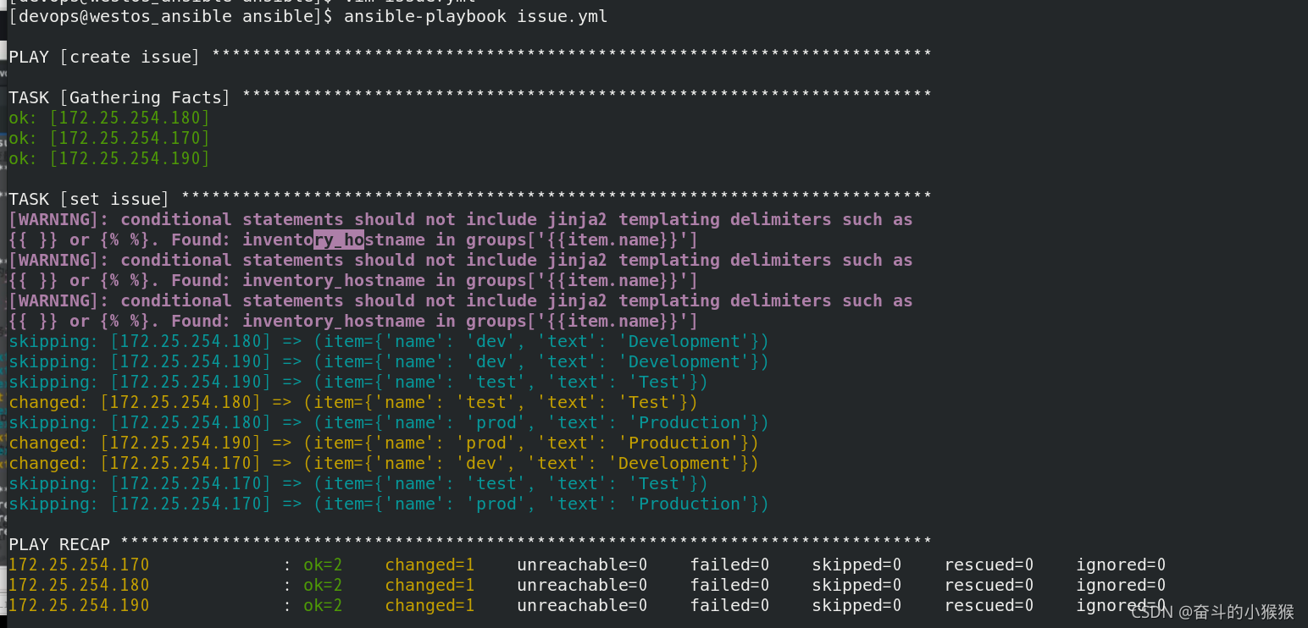The height and width of the screenshot is (628, 1308).
Task: Click the 'TASK [Gathering Facts]' line
Action: tap(470, 98)
